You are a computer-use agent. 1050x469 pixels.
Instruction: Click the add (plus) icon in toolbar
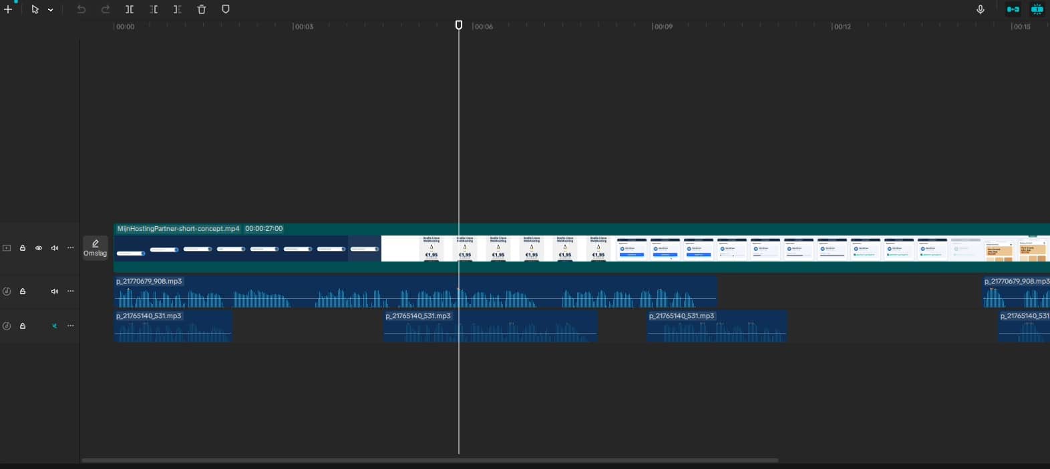click(8, 9)
